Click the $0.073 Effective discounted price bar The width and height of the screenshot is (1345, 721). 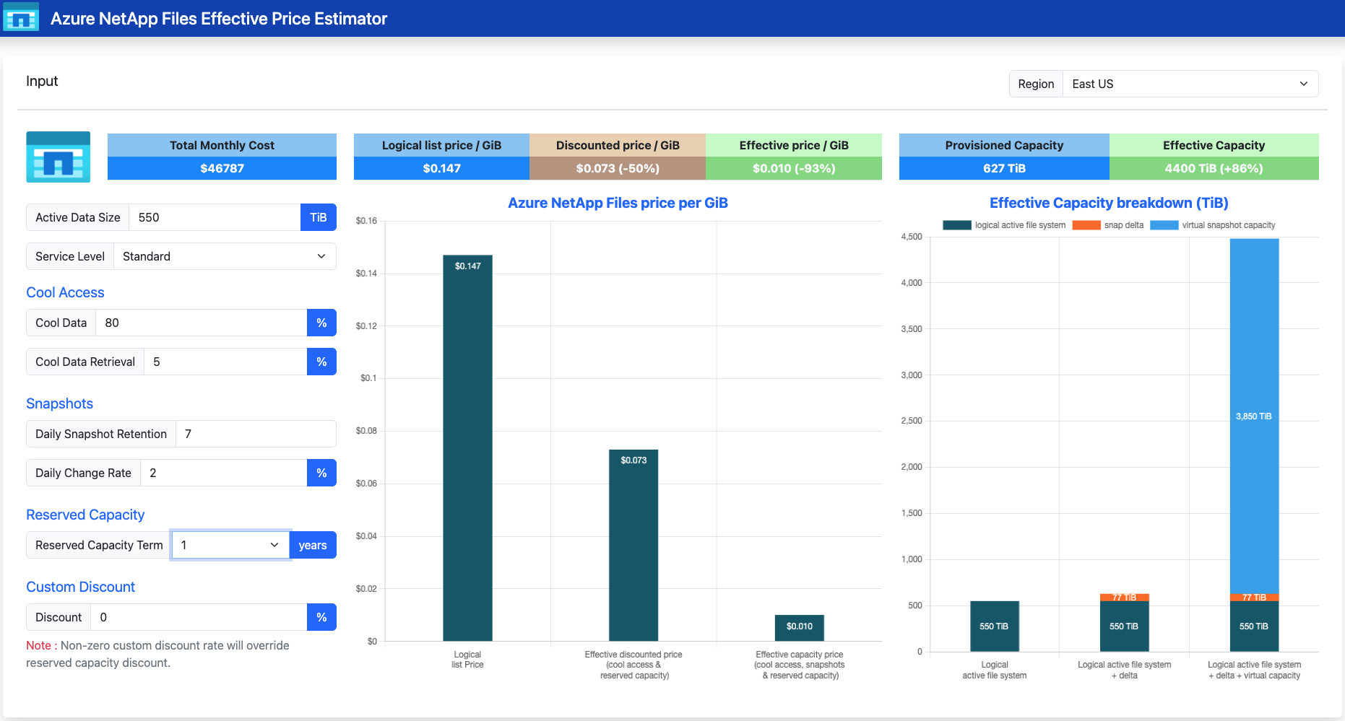(633, 545)
